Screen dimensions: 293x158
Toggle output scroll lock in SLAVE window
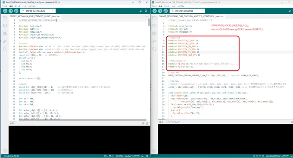147,124
